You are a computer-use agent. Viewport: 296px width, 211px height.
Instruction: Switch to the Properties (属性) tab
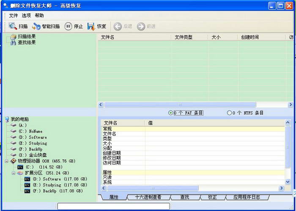pos(114,197)
